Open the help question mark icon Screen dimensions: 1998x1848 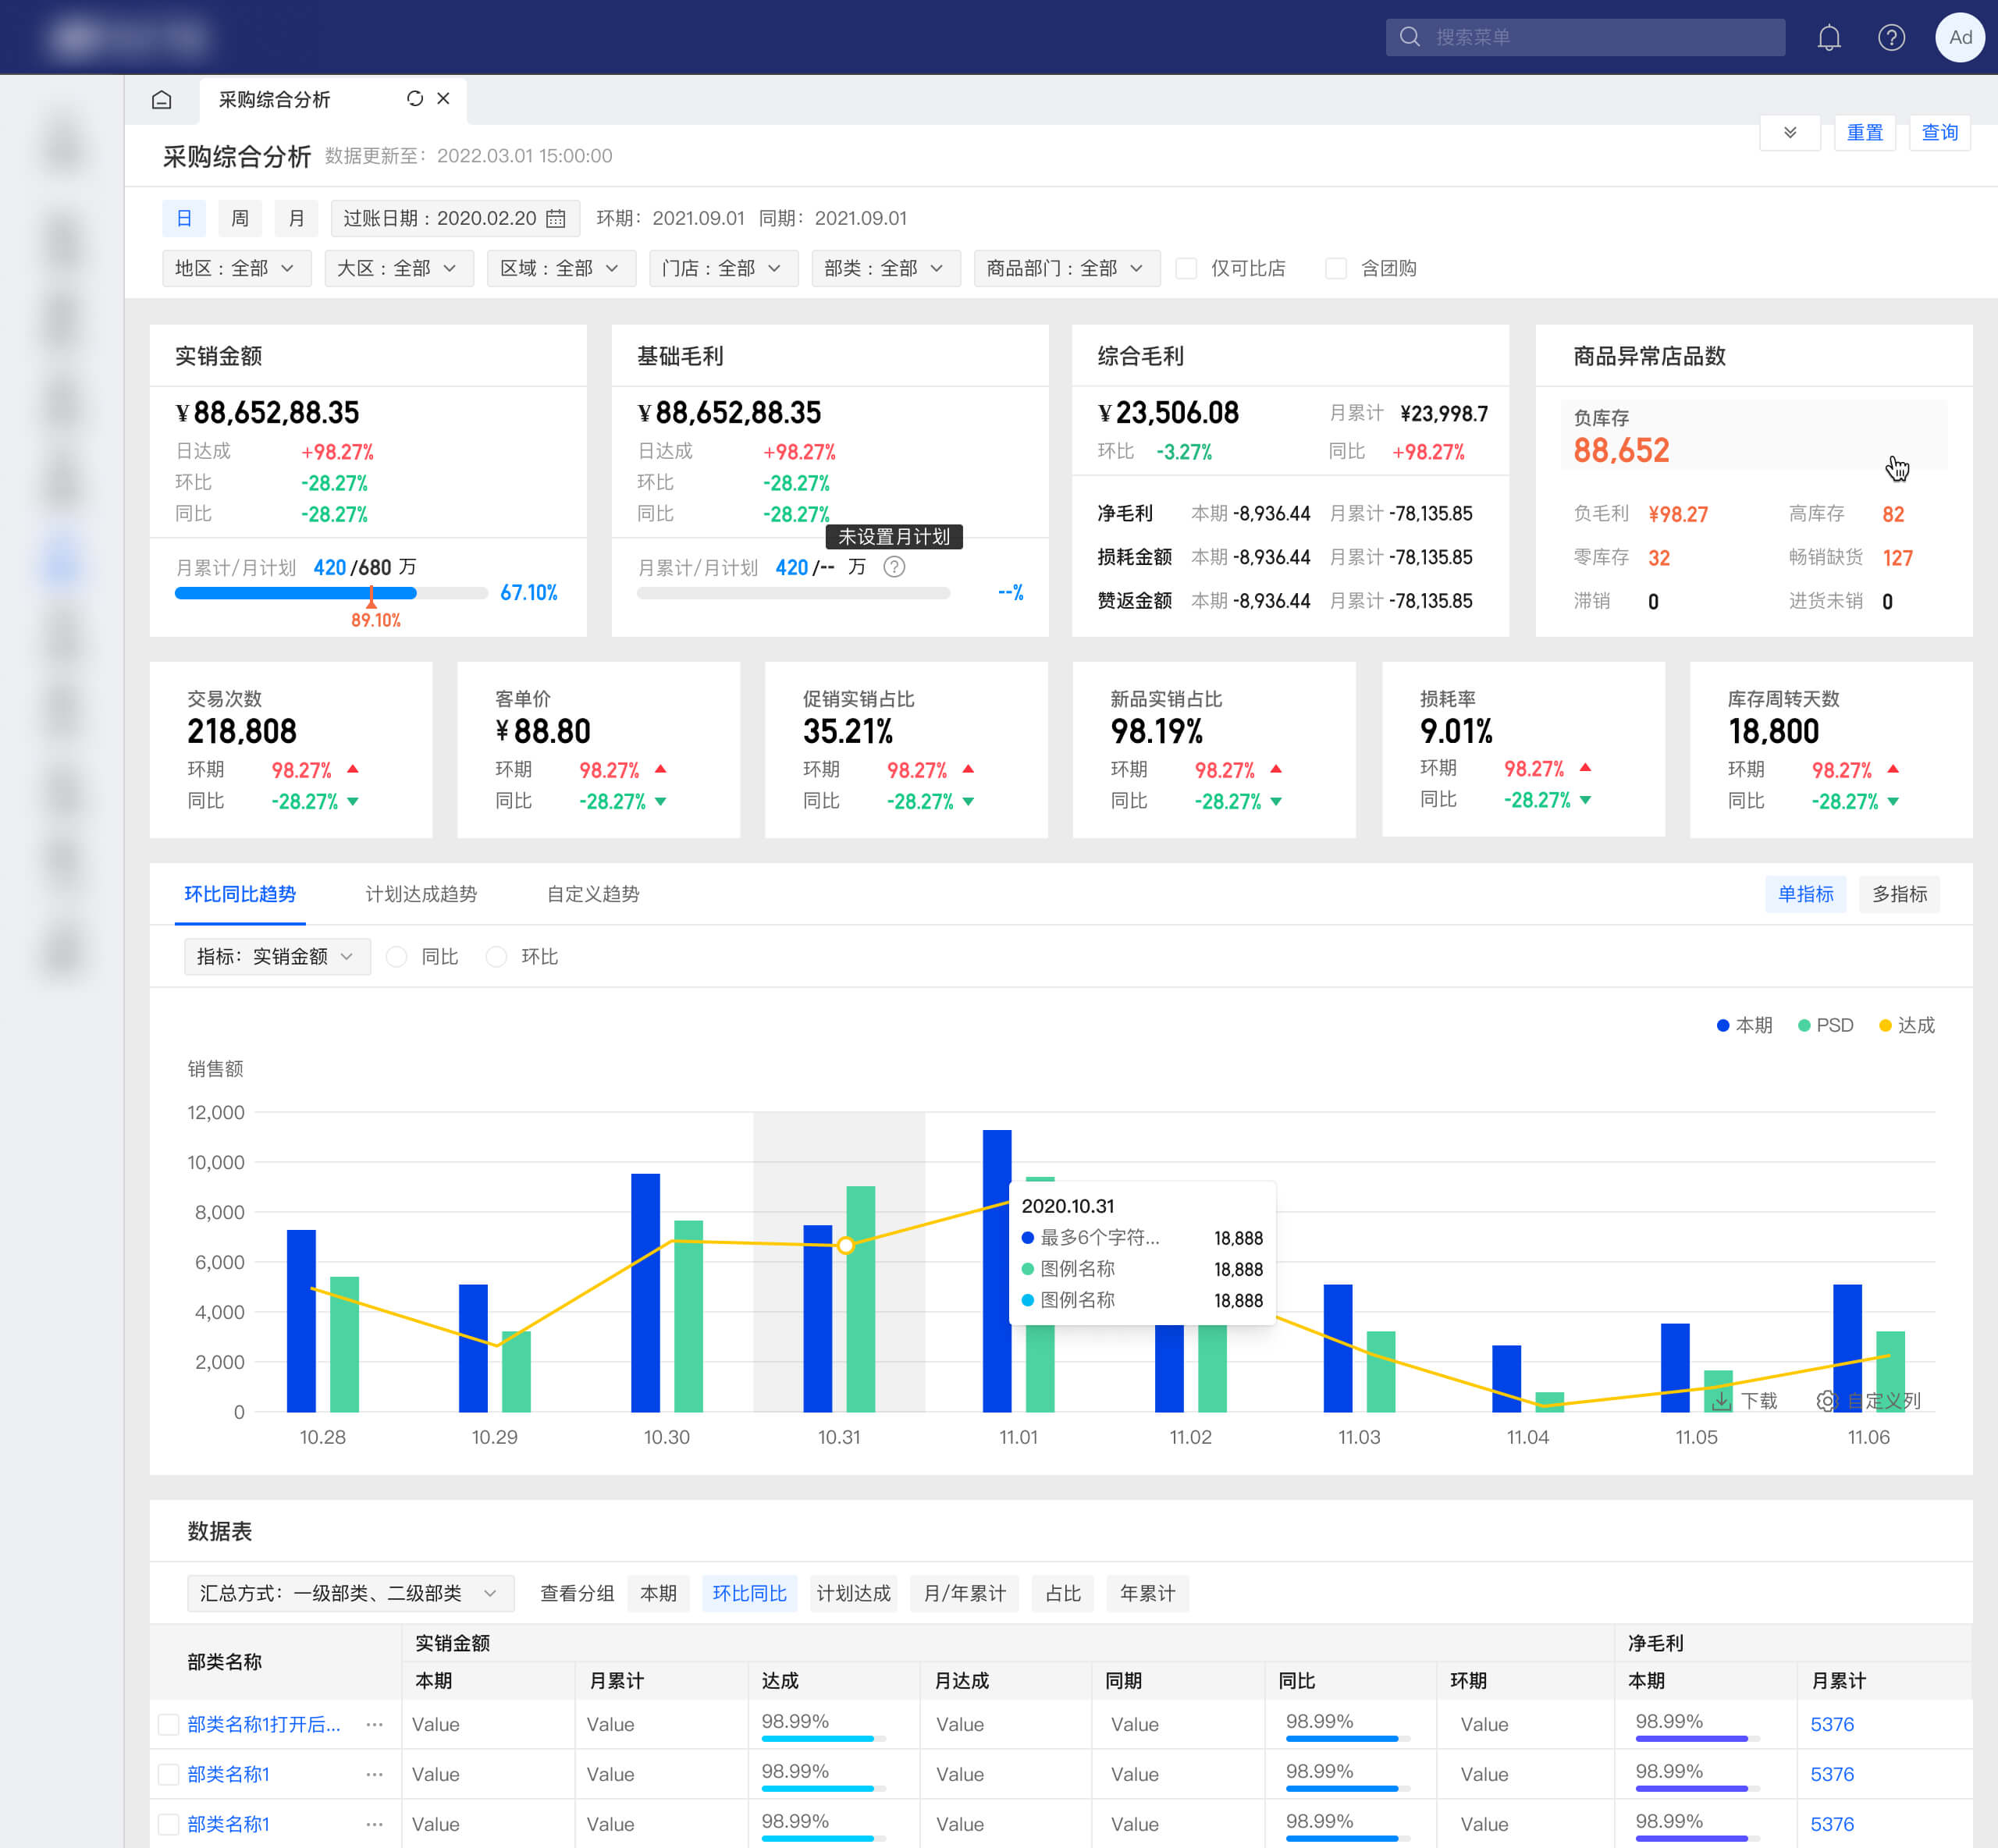[x=1891, y=38]
